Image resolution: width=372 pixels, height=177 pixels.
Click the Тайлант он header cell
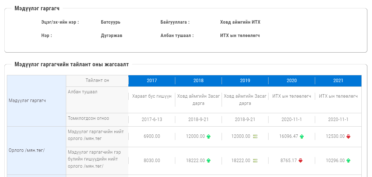pyautogui.click(x=97, y=81)
